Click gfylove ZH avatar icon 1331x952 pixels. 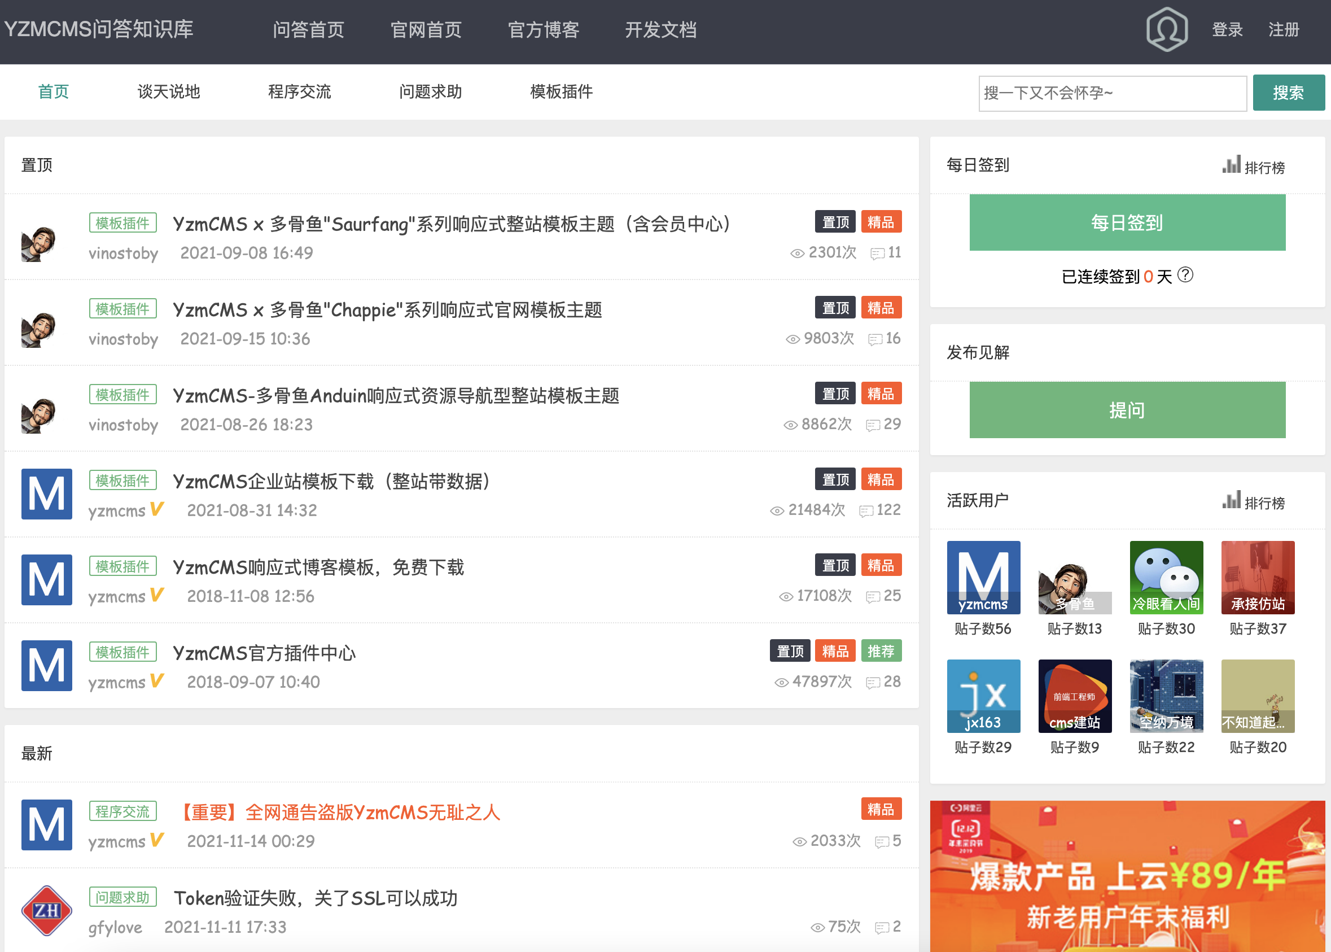tap(47, 910)
